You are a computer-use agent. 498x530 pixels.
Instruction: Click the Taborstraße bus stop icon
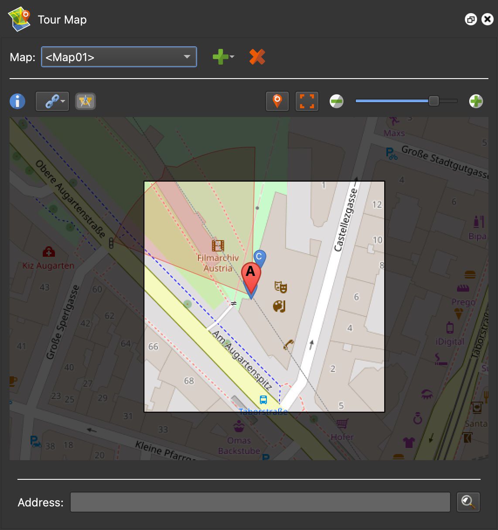tap(263, 400)
